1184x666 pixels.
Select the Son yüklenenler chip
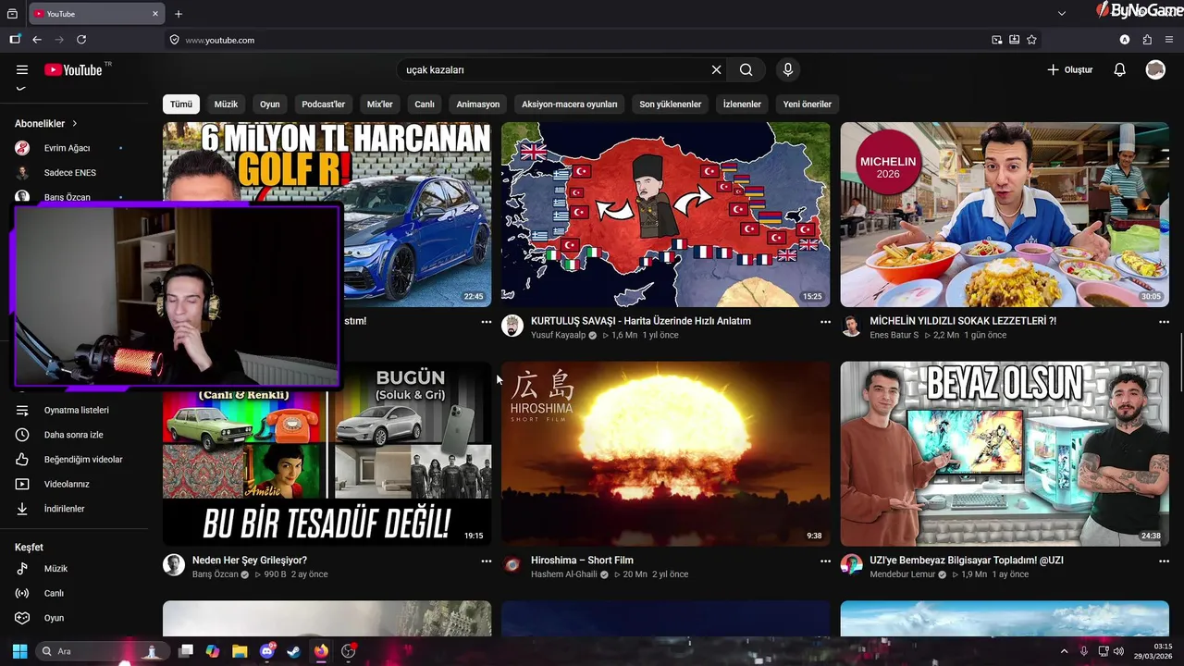(x=671, y=105)
